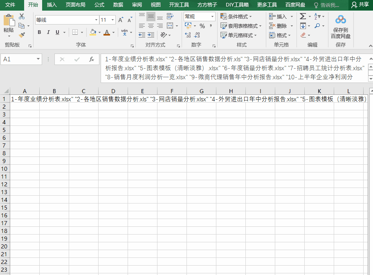Screen dimensions: 373x275
Task: Increase decimal places icon
Action: point(188,35)
